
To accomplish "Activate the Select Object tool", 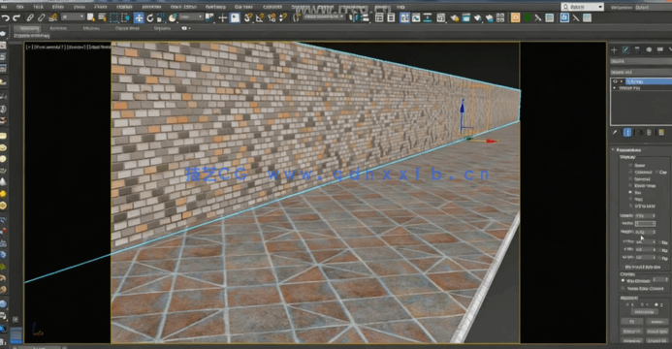I will click(90, 17).
